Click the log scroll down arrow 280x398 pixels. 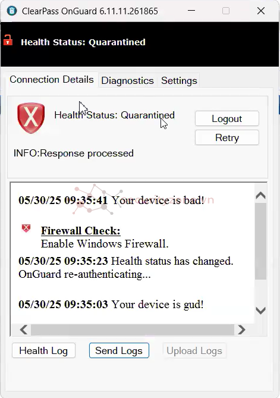(x=261, y=311)
